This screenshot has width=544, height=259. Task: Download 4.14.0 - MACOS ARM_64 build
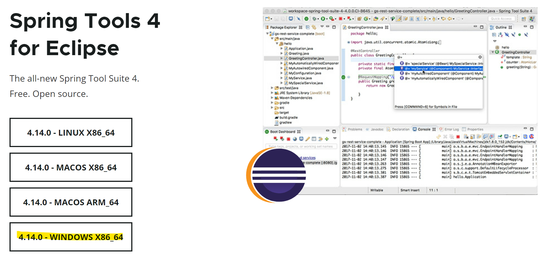(x=71, y=202)
